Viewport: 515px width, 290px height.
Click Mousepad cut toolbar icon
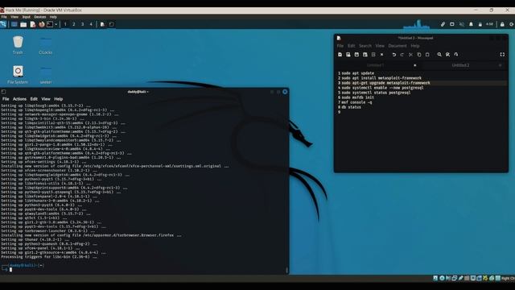click(x=410, y=55)
